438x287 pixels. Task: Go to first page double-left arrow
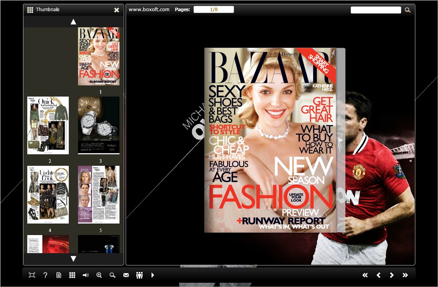point(365,275)
